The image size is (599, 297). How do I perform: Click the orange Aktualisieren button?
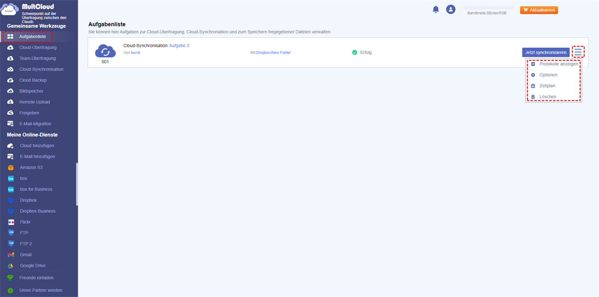tap(539, 10)
